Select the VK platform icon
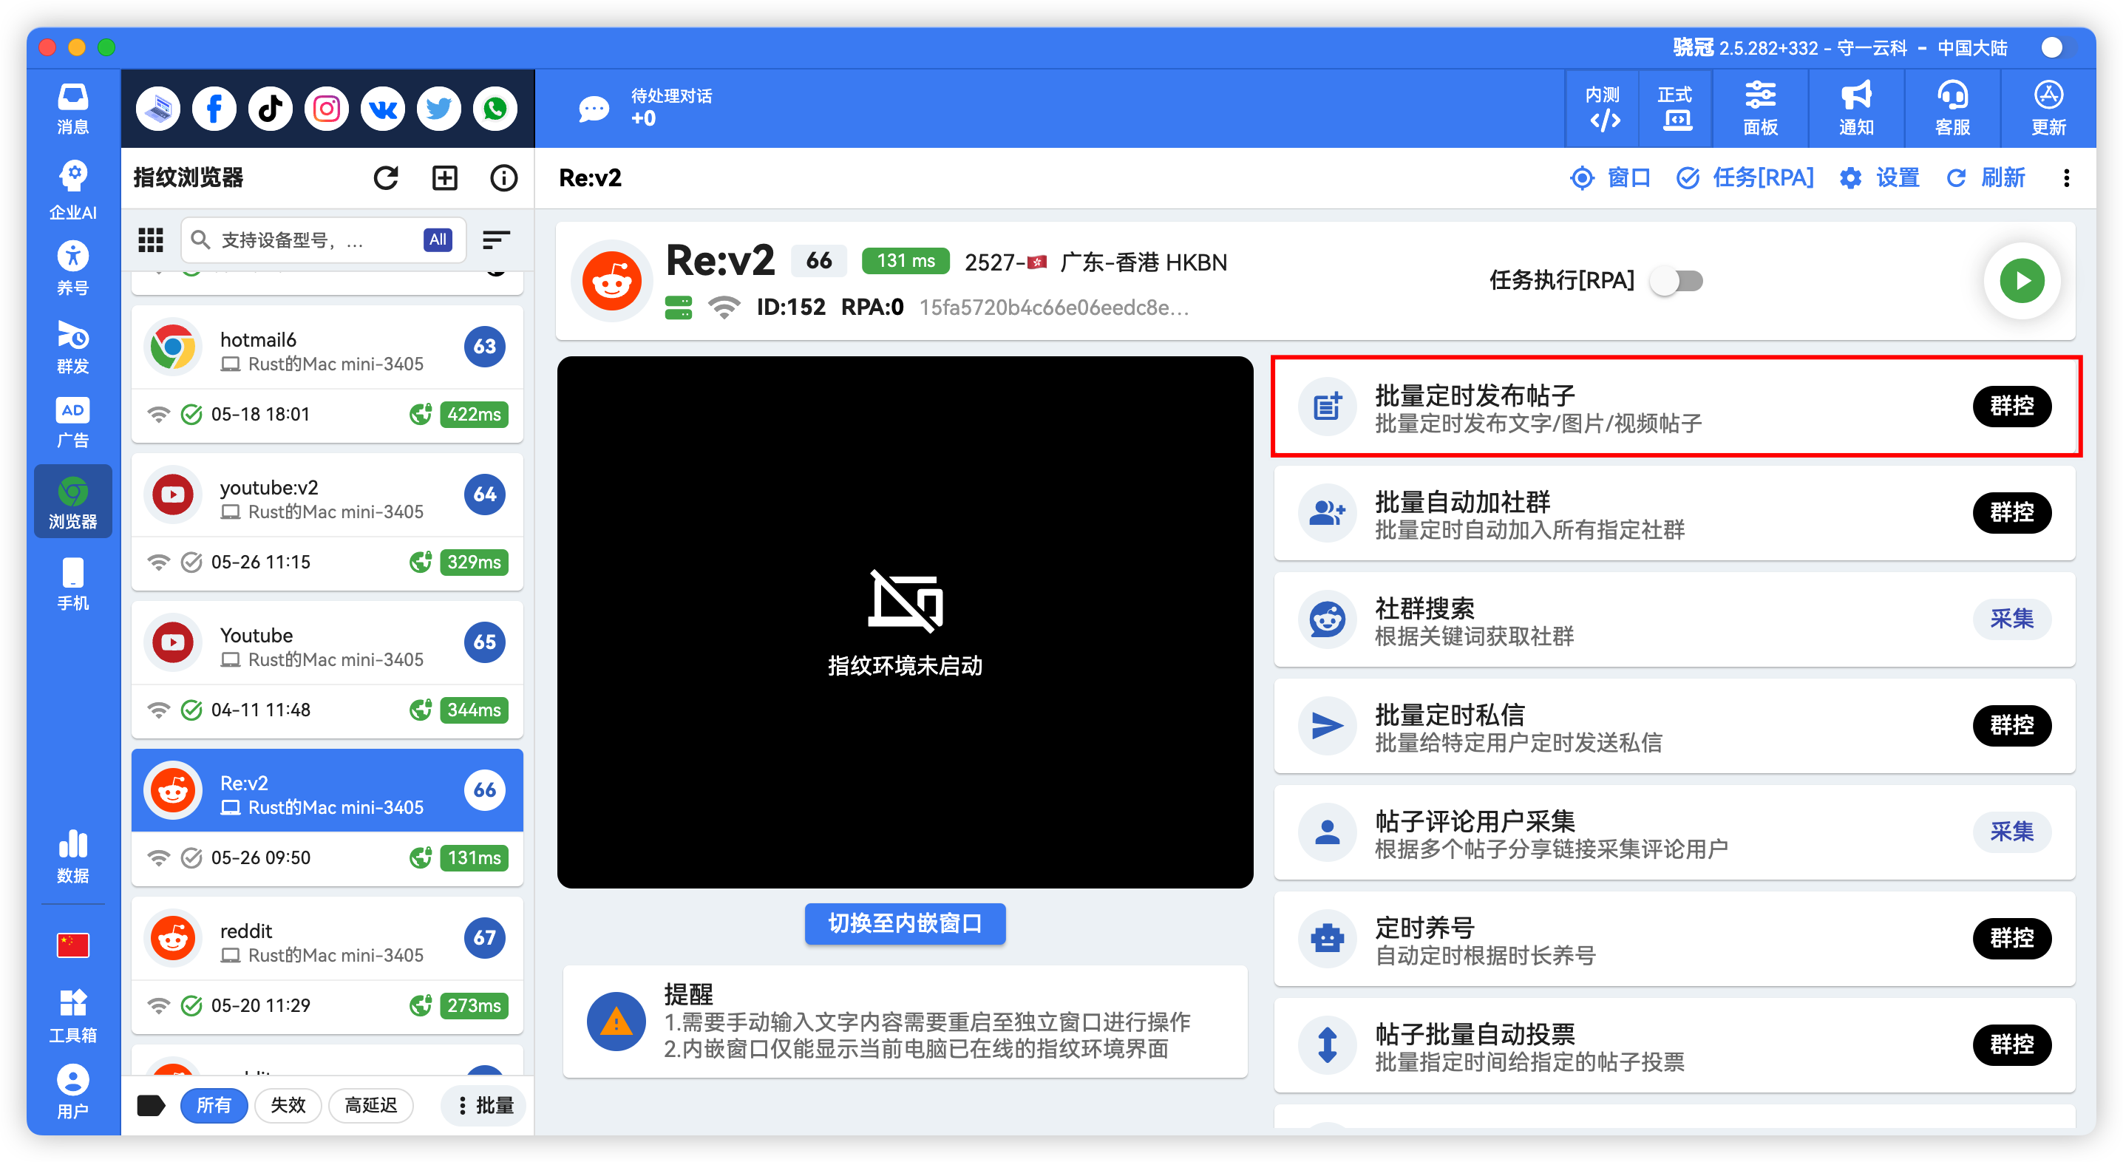2123x1162 pixels. [x=382, y=109]
